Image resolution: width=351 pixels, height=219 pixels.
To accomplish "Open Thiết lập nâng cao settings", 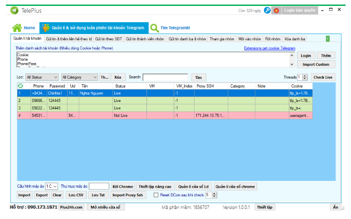I will (155, 186).
